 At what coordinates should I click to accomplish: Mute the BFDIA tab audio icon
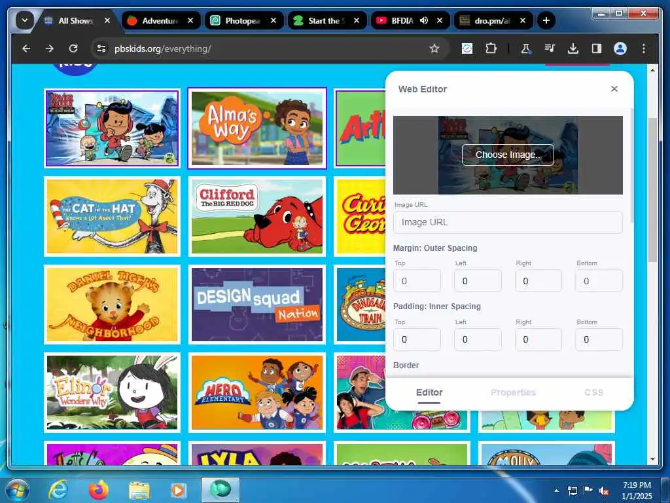424,20
